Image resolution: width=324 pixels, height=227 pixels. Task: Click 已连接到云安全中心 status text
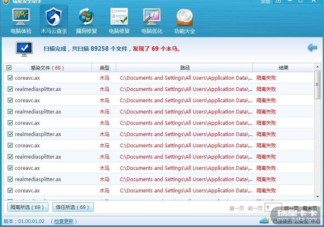[x=297, y=221]
